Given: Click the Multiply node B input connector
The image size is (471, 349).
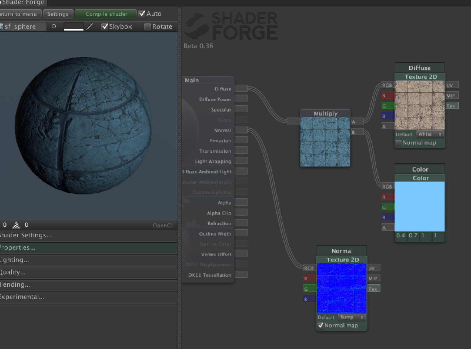Looking at the screenshot, I should 357,132.
